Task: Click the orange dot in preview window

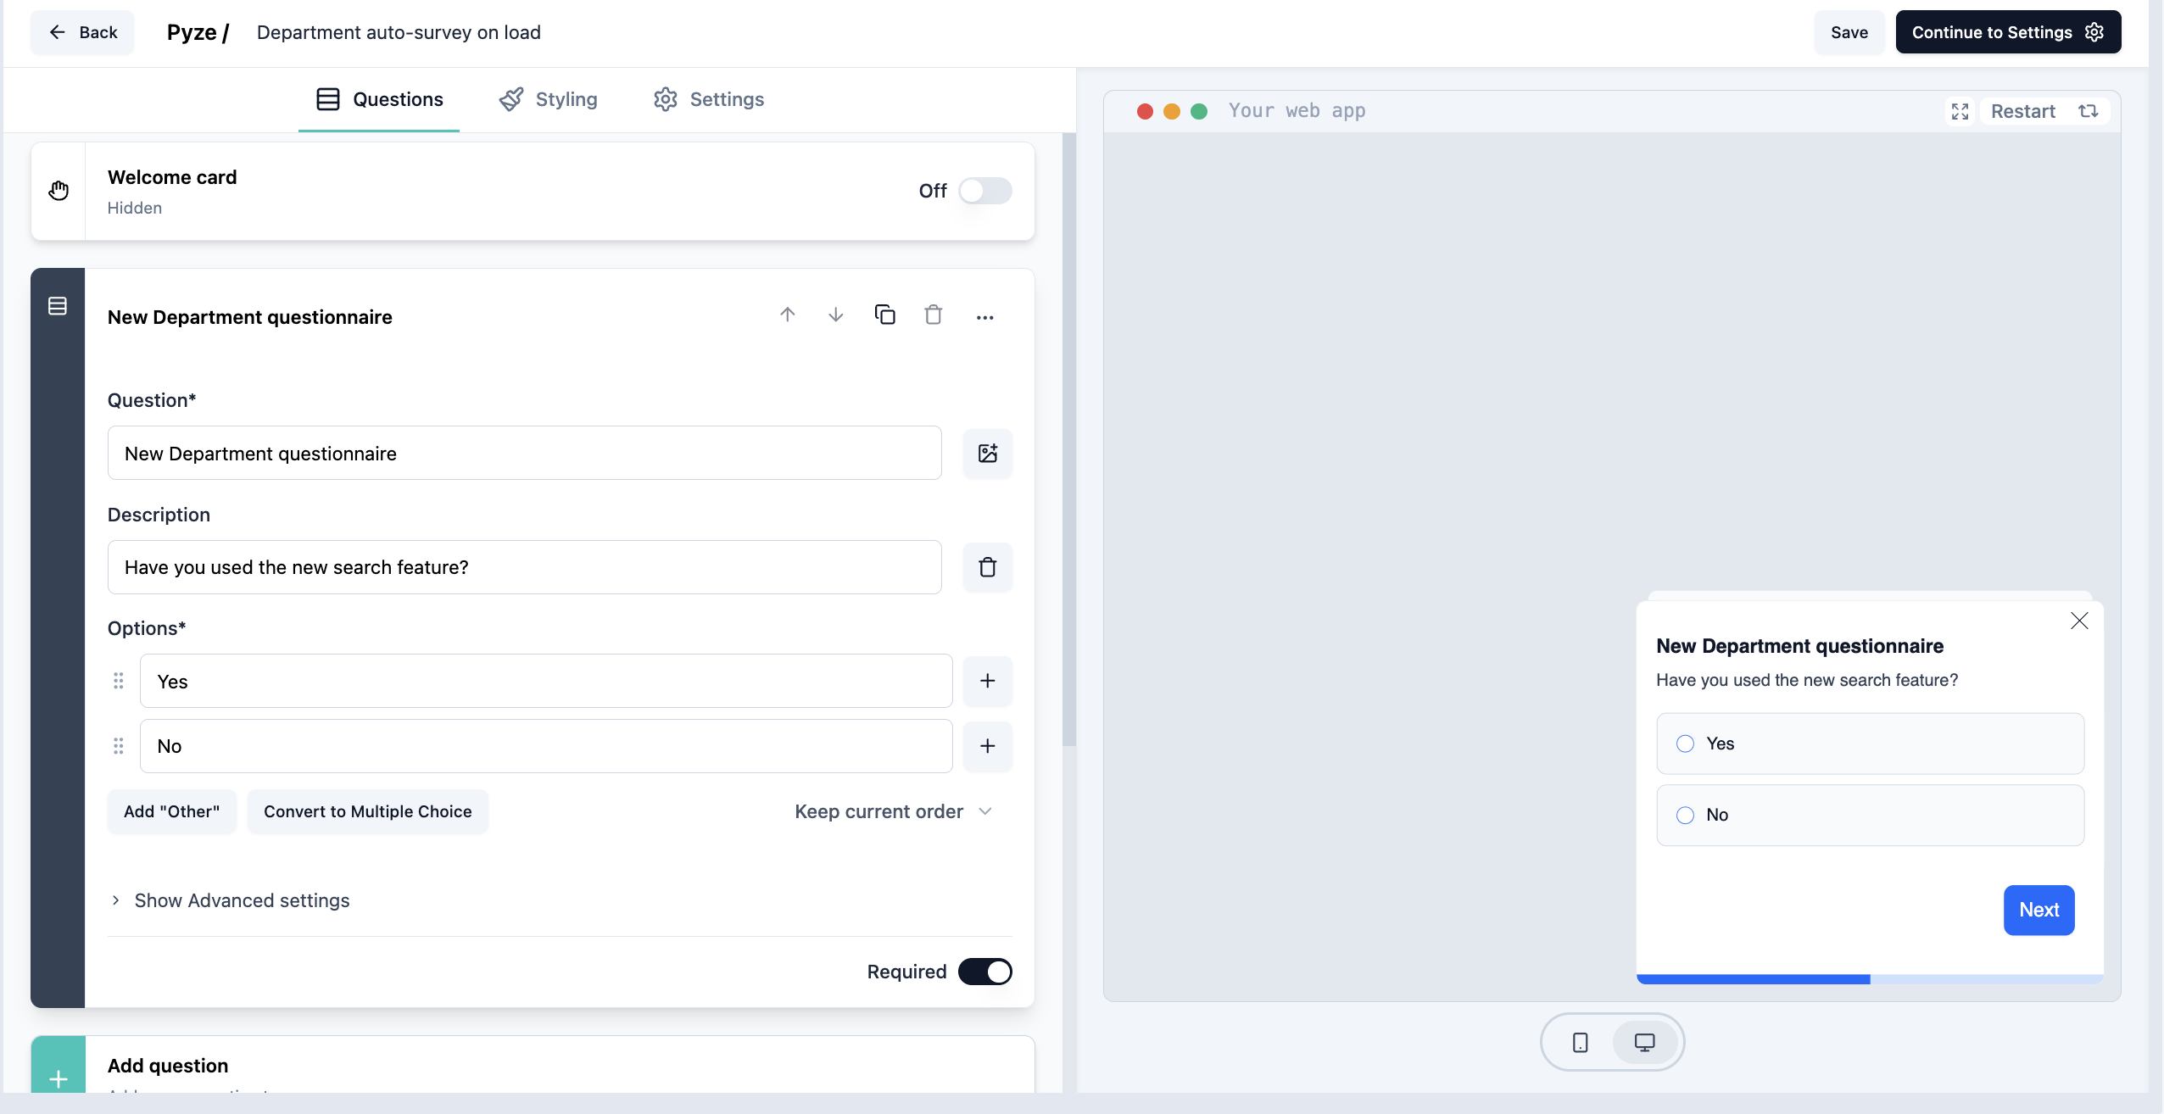Action: pos(1172,111)
